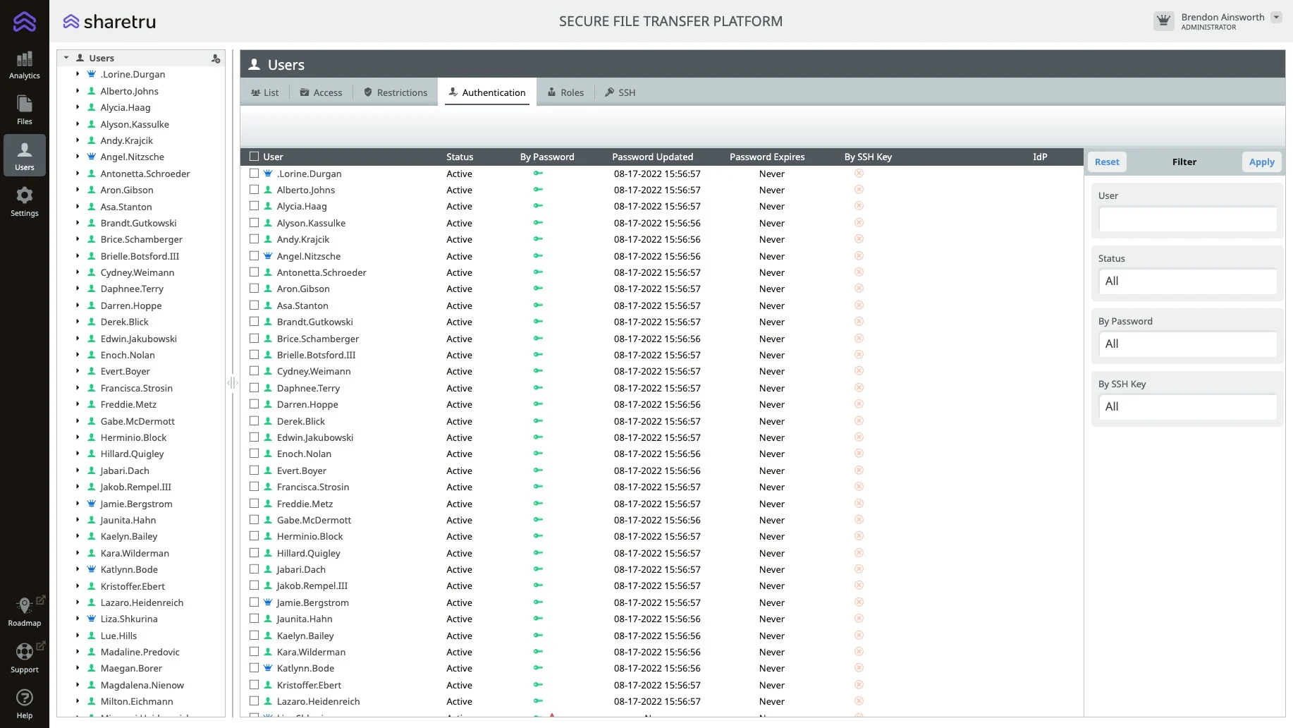The width and height of the screenshot is (1293, 728).
Task: Select Darren.Hoppe in the users tree
Action: 131,305
